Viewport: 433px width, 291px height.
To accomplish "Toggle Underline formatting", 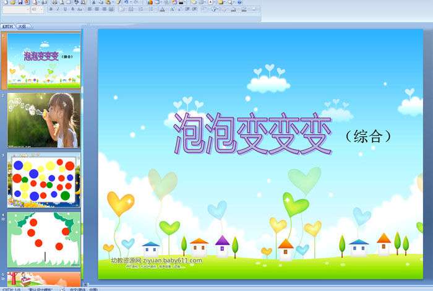I will [65, 9].
